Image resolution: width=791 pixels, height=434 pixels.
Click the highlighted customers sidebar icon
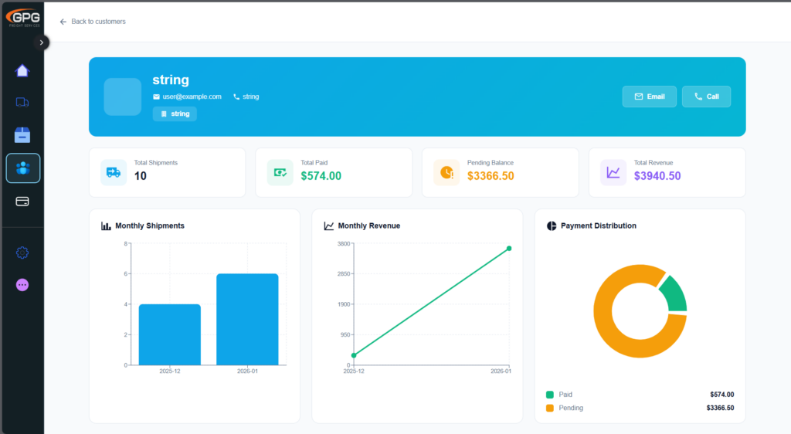(x=22, y=168)
